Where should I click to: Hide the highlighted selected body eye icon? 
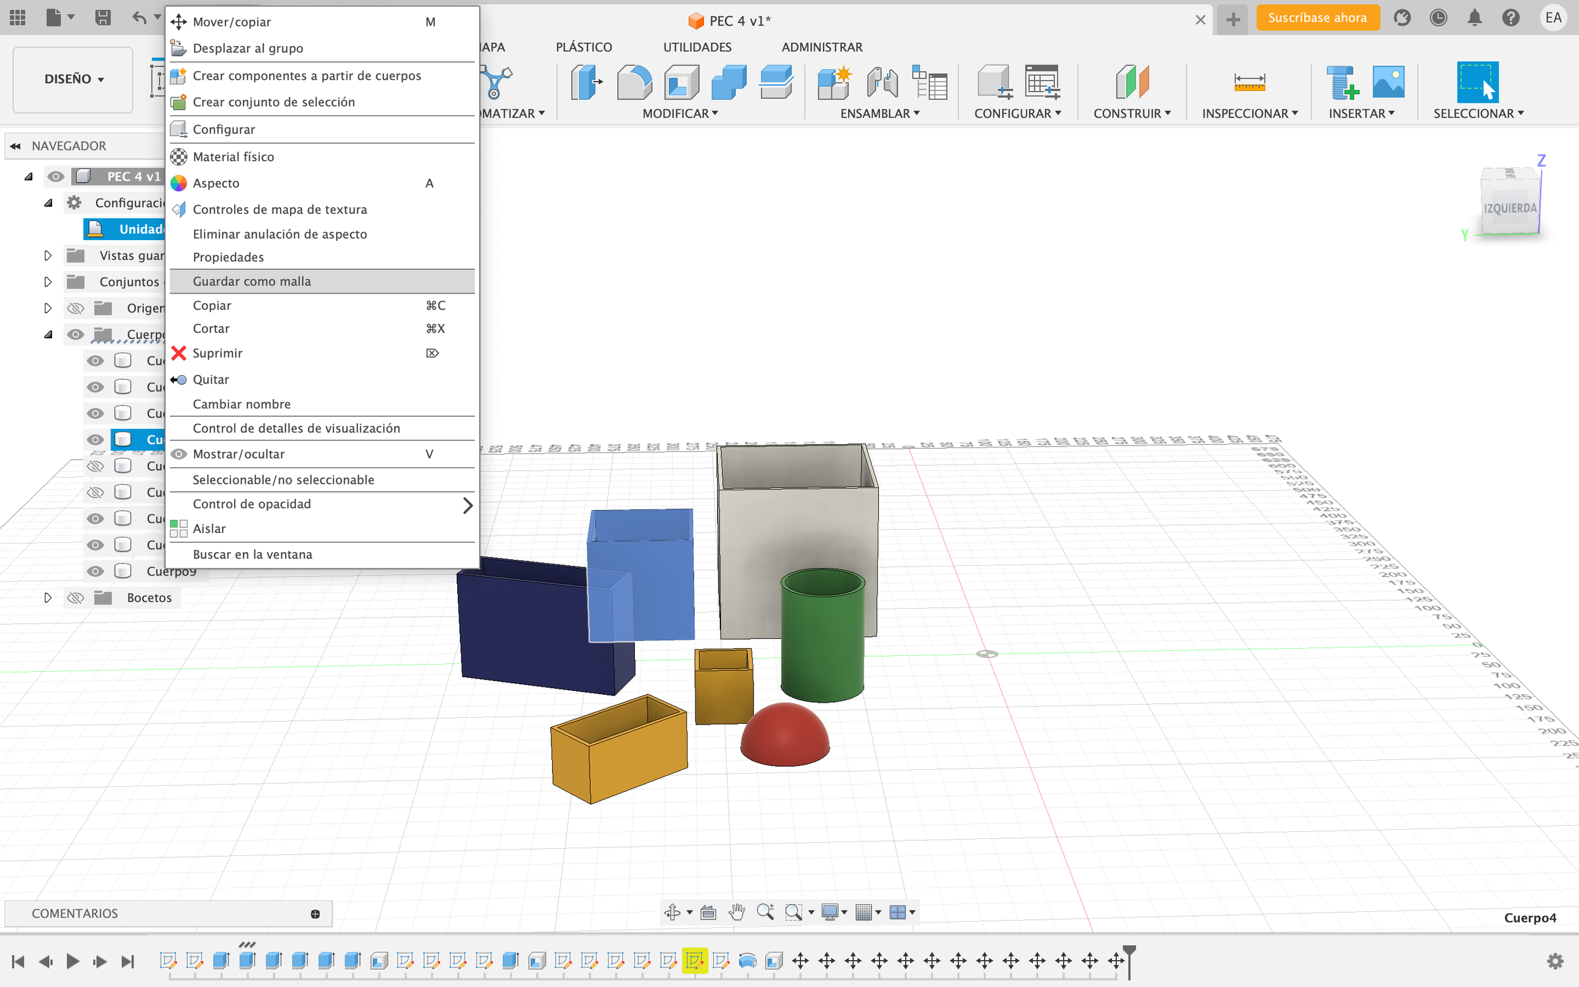click(x=95, y=440)
